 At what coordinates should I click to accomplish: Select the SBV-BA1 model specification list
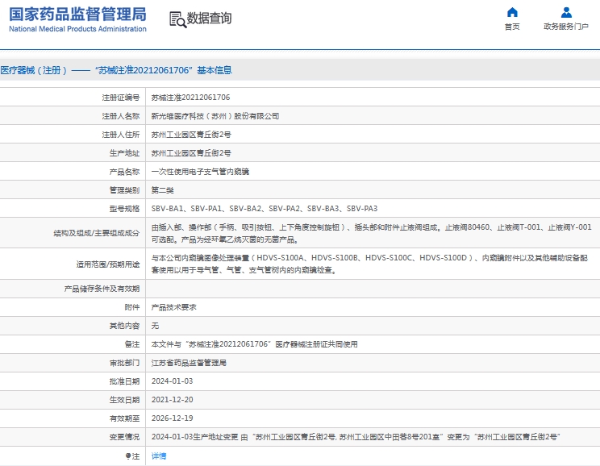(265, 209)
